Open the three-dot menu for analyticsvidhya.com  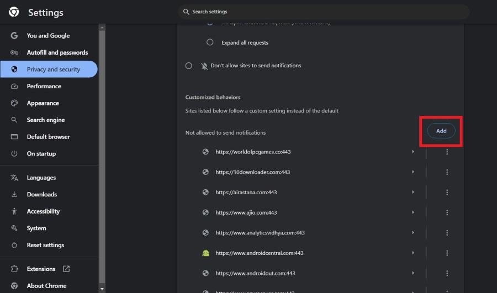[x=447, y=232]
